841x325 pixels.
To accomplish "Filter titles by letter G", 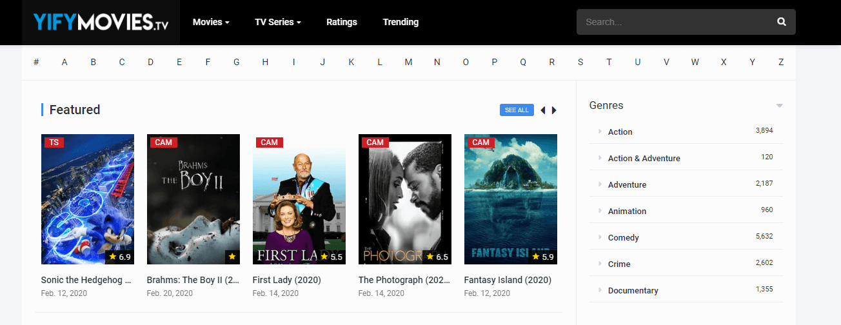I will [x=237, y=63].
